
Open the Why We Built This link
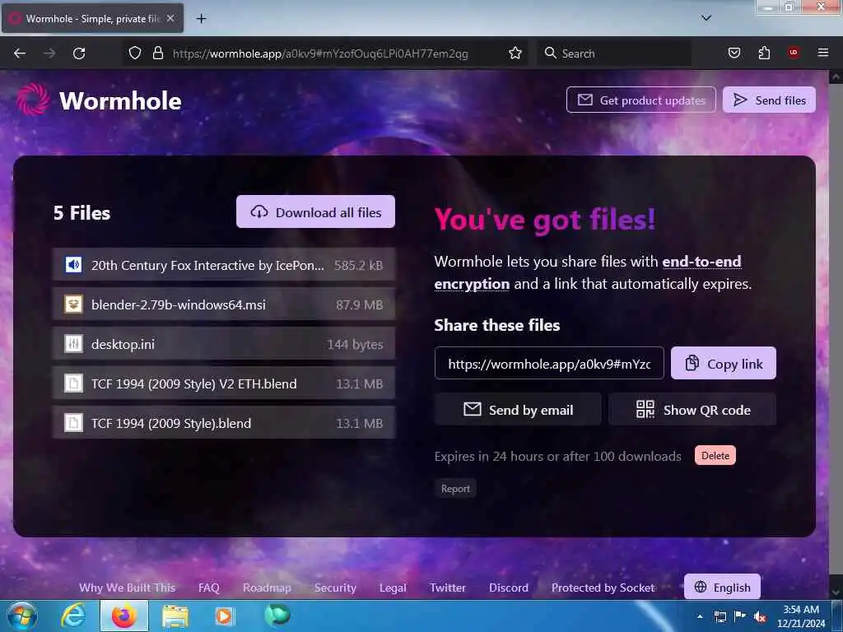pos(128,588)
